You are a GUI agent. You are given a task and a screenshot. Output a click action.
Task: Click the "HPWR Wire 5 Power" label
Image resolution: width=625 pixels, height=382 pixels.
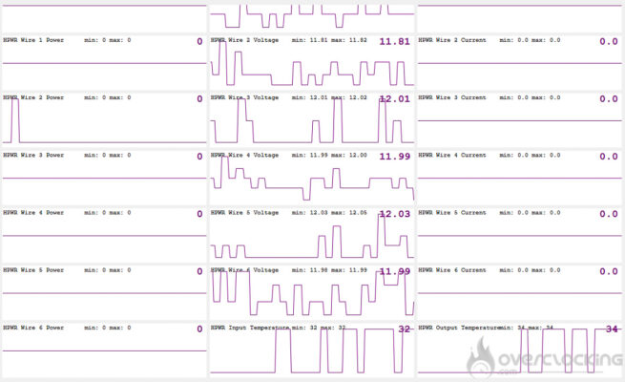tap(33, 270)
